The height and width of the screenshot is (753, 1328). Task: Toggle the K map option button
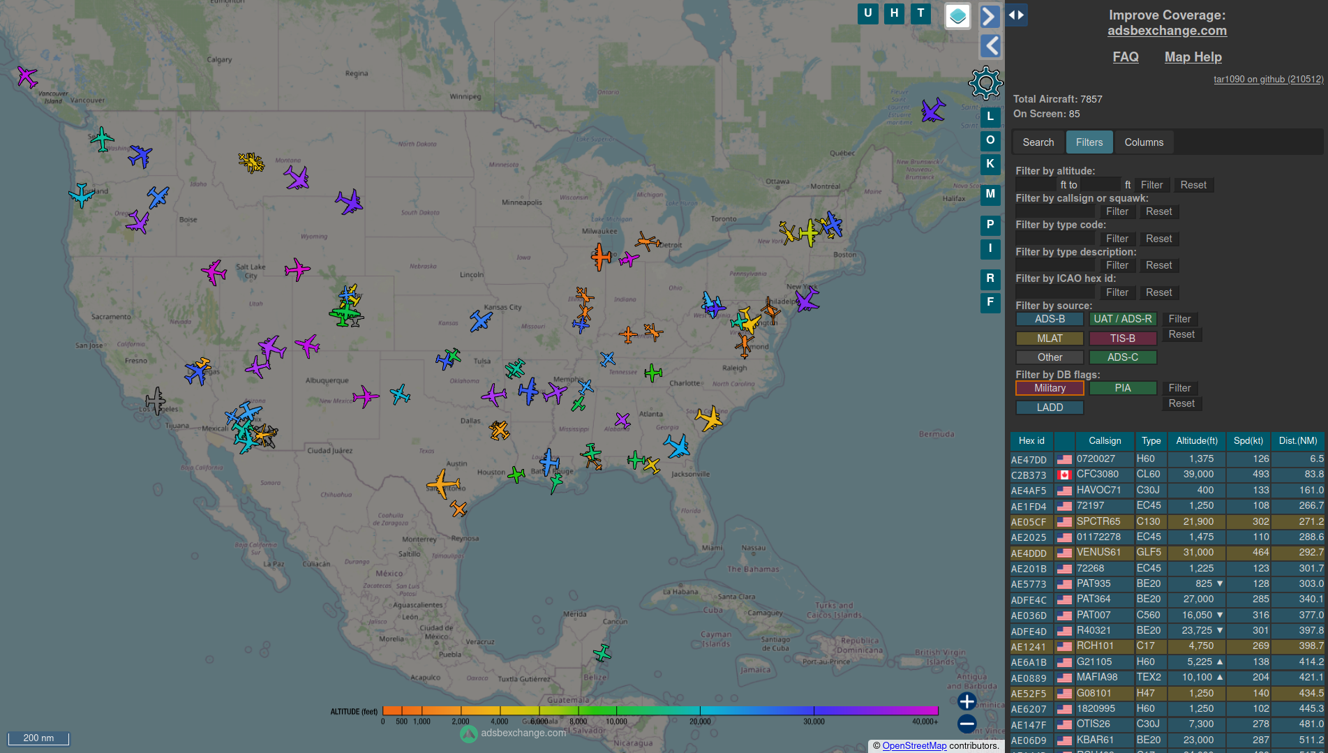[x=990, y=165]
